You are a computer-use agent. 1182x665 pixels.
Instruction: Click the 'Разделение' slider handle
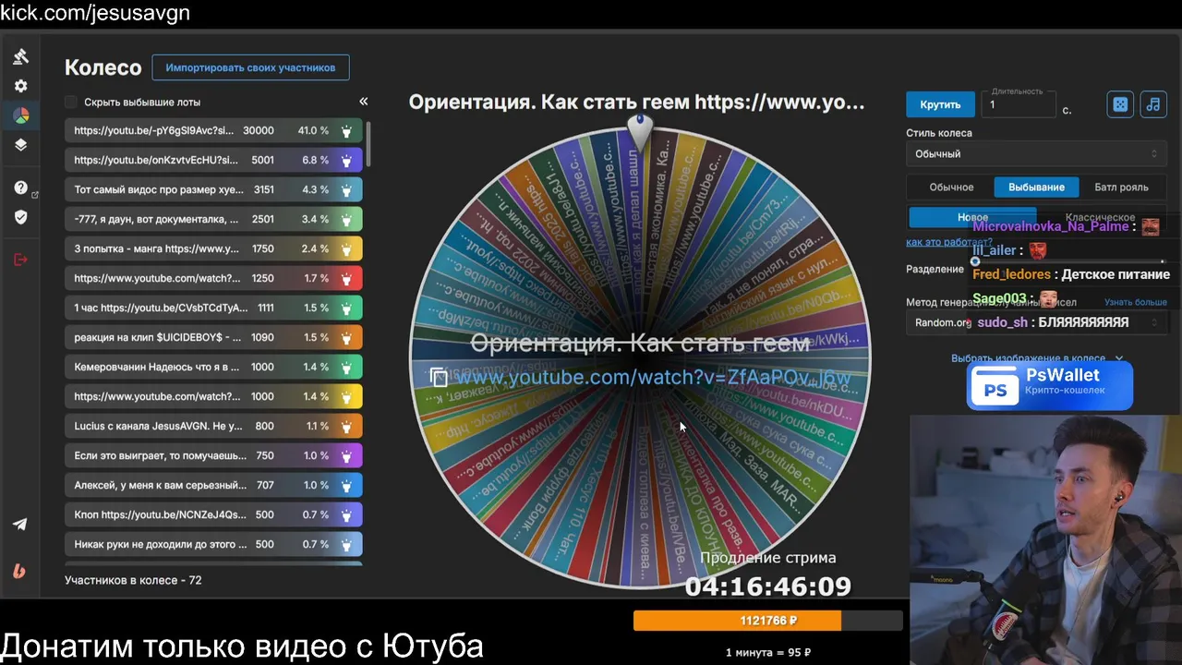click(975, 261)
